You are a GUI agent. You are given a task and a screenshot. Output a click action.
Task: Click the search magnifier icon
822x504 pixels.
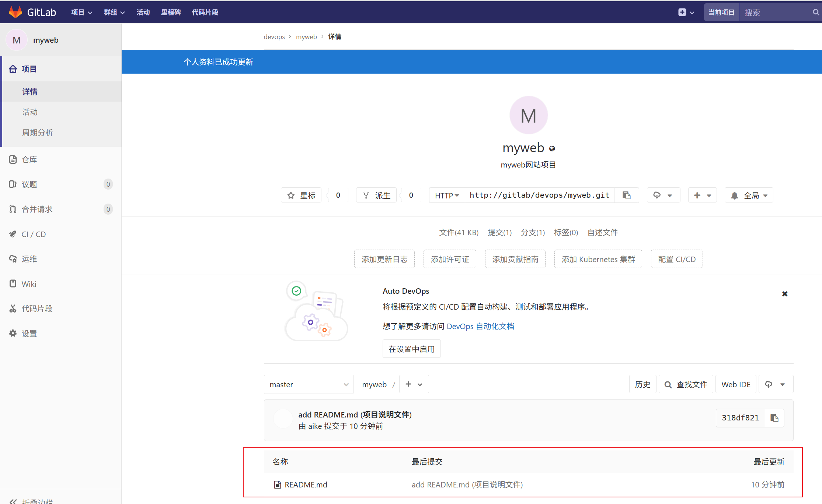click(816, 12)
